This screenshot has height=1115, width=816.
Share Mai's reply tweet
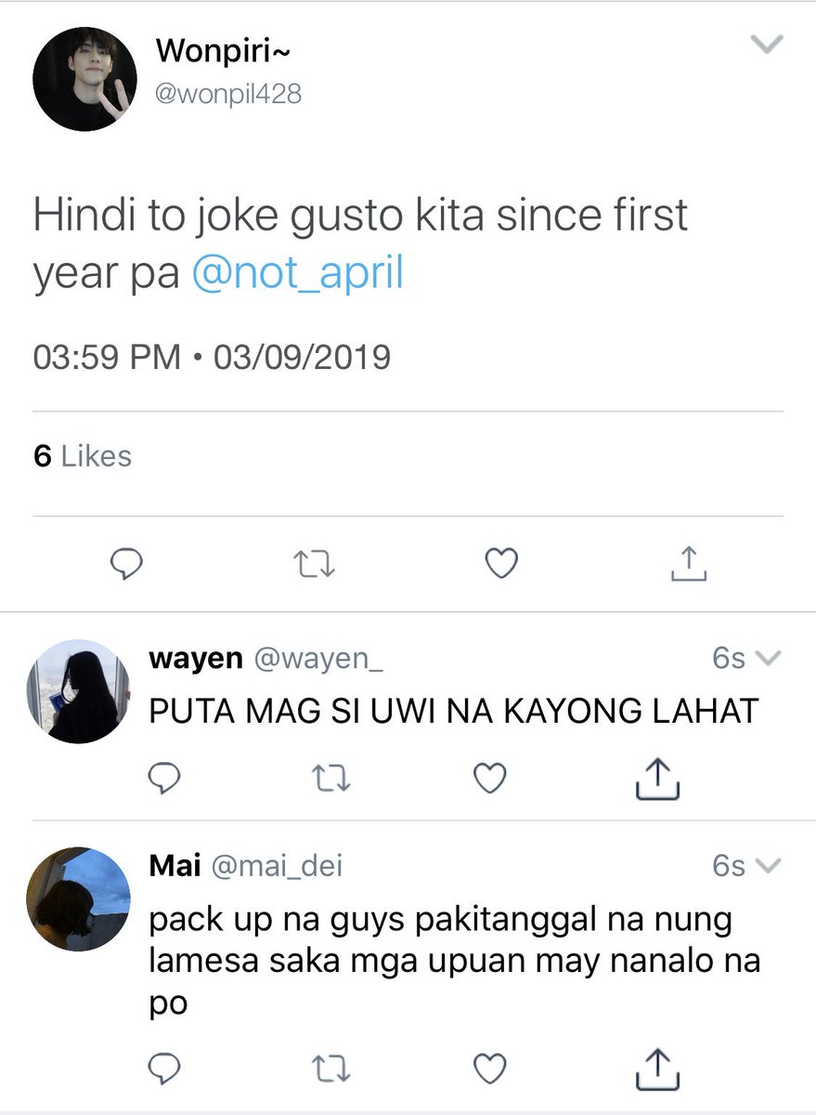[x=657, y=1067]
